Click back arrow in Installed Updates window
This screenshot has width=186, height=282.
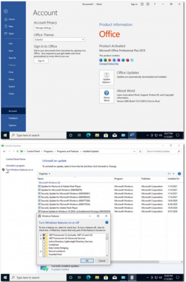pyautogui.click(x=4, y=151)
